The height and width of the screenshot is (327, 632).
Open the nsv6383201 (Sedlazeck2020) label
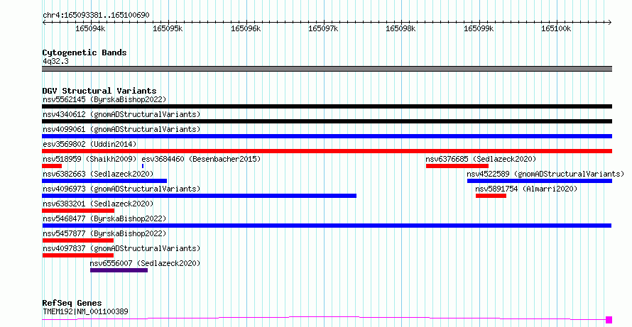(98, 204)
